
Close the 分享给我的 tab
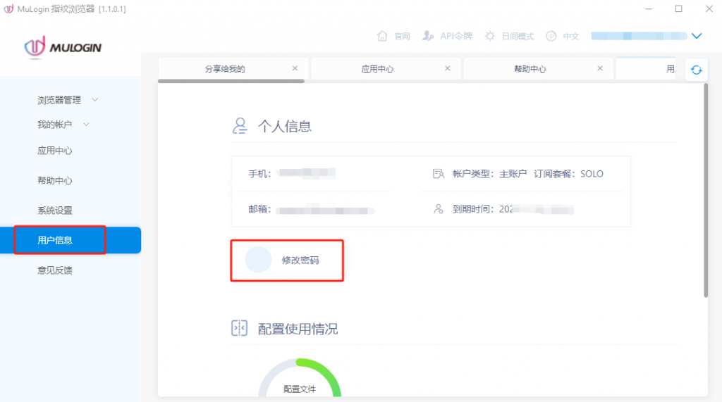click(x=295, y=68)
